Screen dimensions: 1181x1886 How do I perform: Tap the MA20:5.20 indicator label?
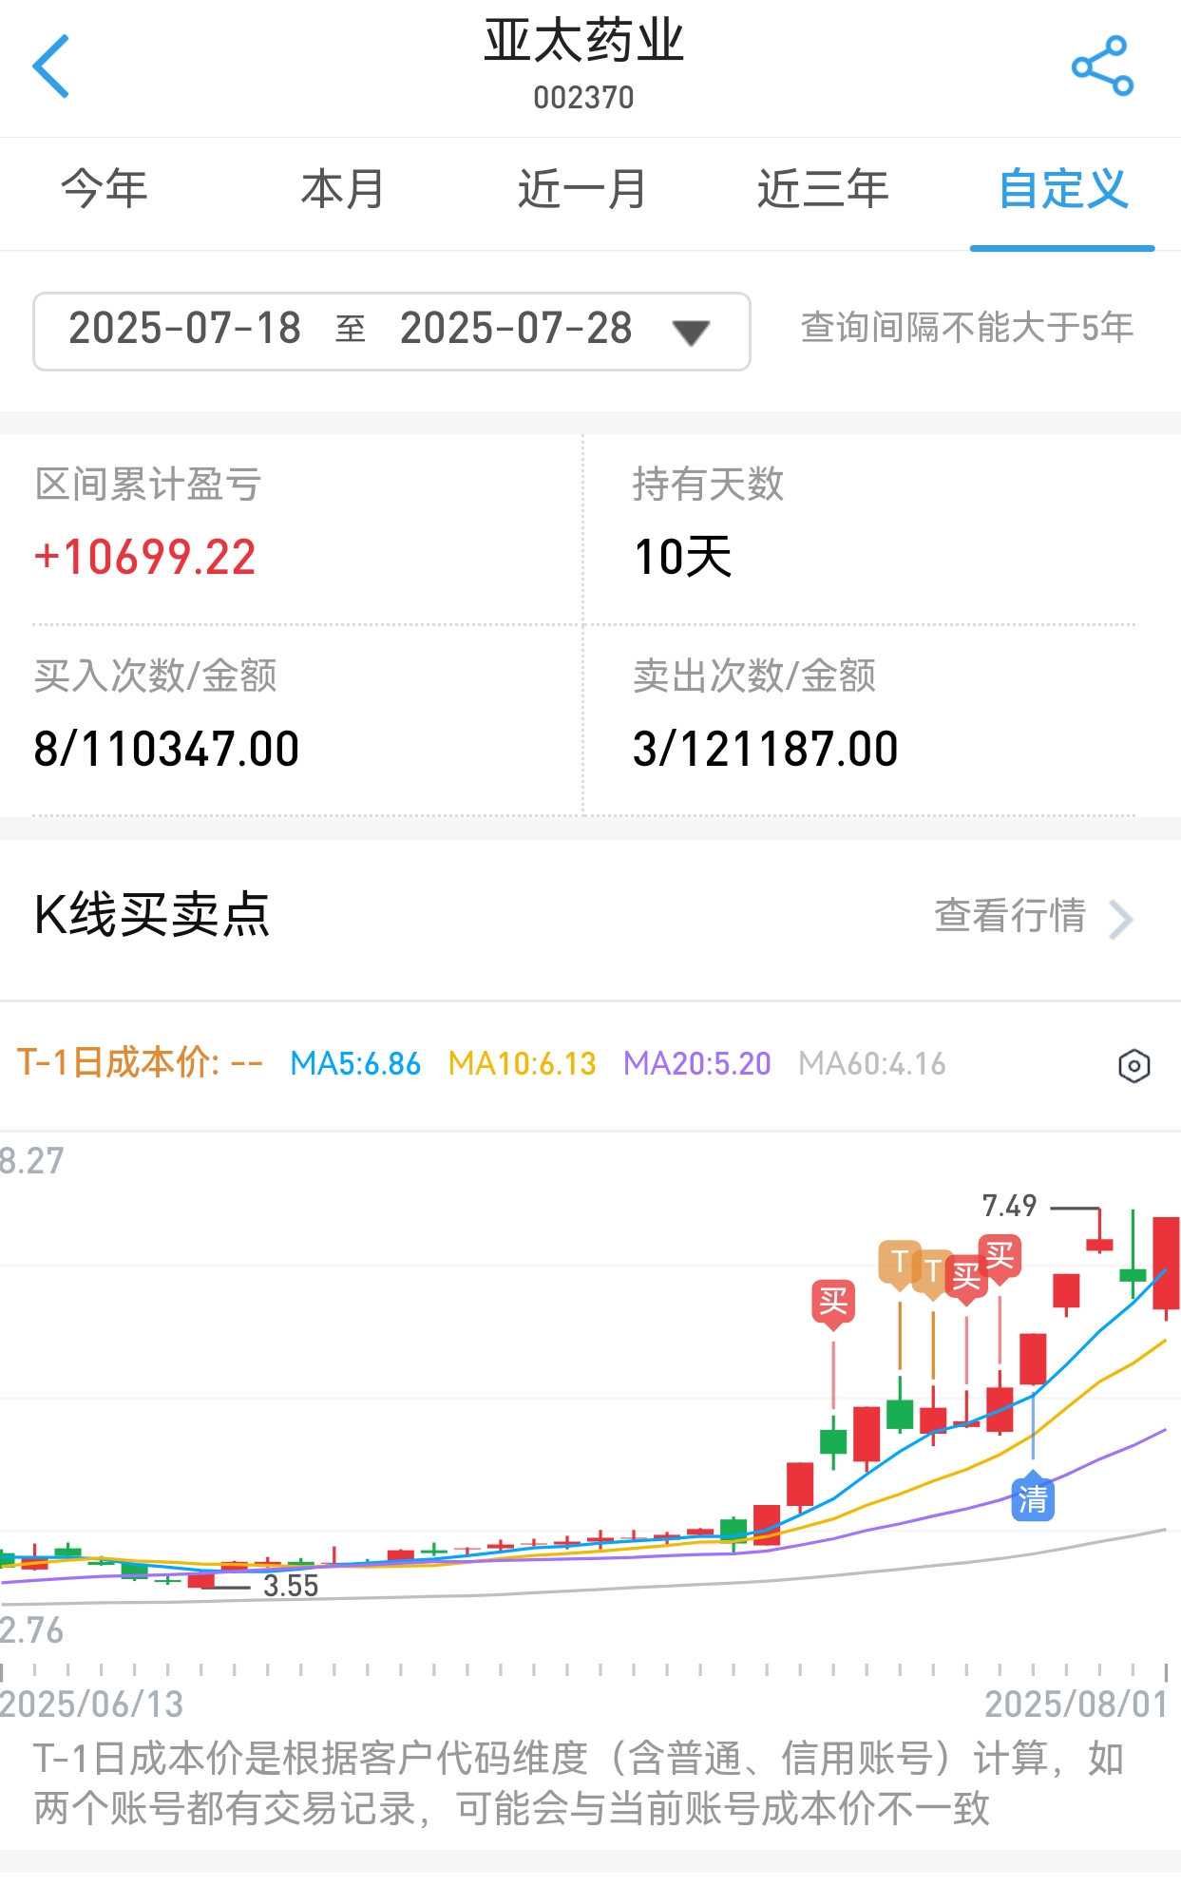coord(697,1063)
